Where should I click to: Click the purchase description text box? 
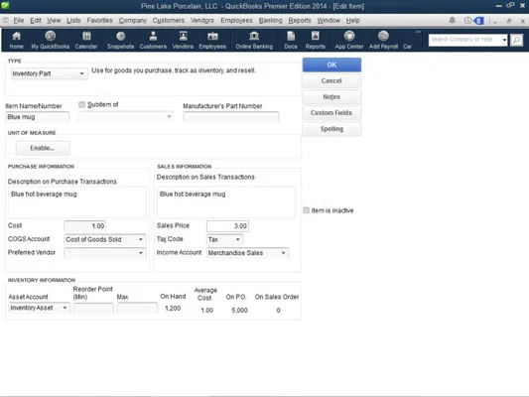click(x=77, y=202)
